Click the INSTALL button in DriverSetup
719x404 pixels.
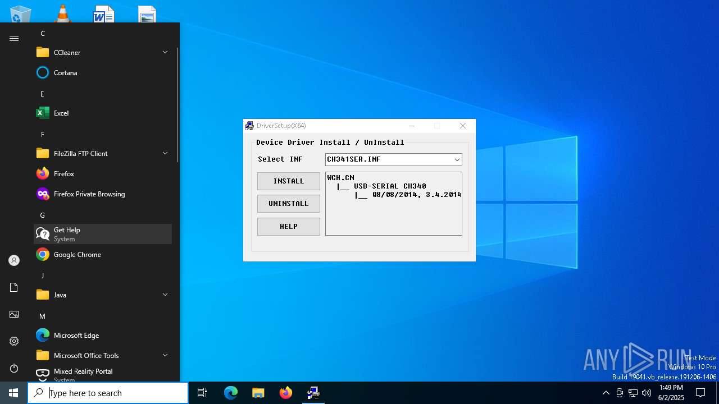288,181
